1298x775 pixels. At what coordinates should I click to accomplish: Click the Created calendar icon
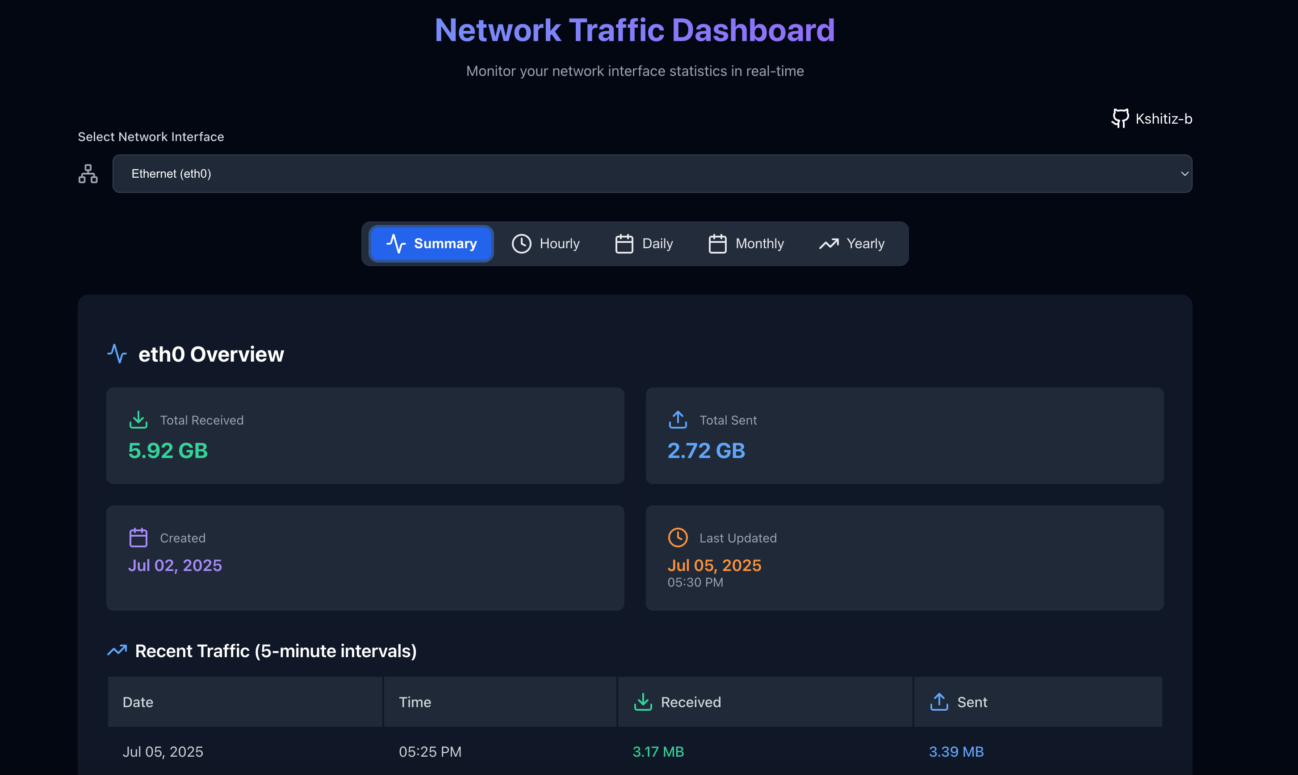click(138, 537)
